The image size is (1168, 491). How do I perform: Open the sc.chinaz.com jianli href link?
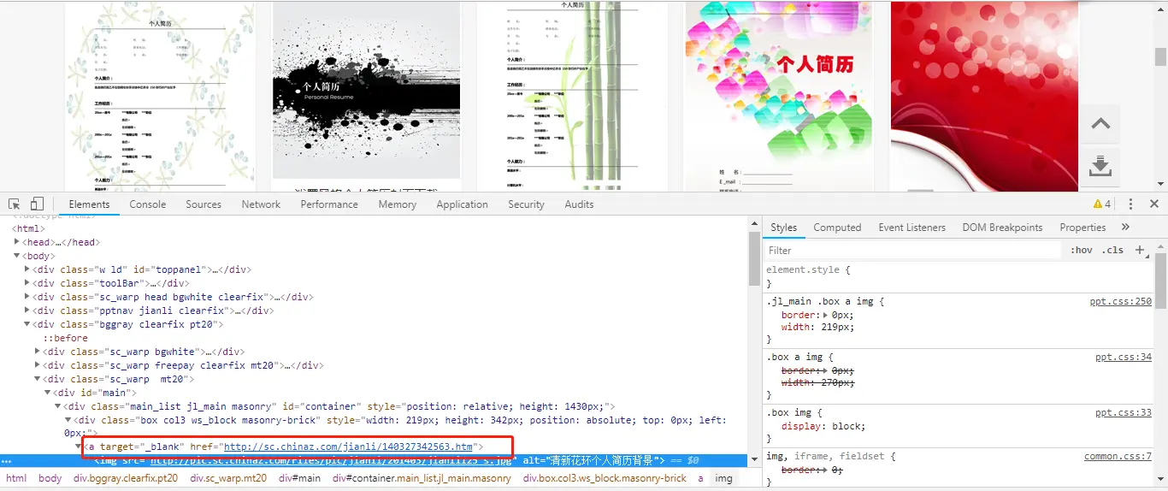[348, 447]
